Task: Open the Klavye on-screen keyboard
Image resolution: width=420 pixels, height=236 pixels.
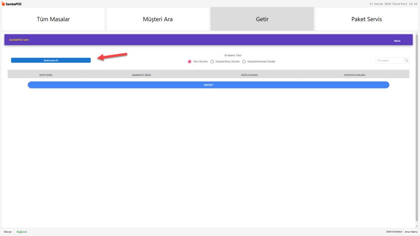Action: pyautogui.click(x=8, y=232)
